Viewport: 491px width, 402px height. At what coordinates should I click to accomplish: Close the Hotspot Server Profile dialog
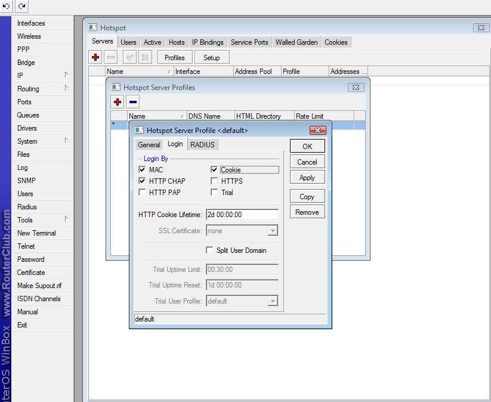click(x=317, y=130)
